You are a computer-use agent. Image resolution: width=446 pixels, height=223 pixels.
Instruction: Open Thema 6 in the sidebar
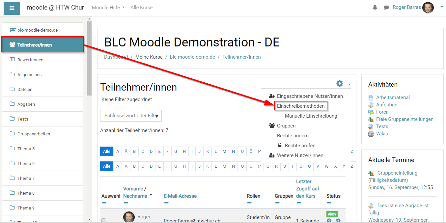tap(42, 163)
